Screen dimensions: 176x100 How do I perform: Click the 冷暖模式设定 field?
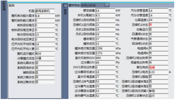click(x=45, y=58)
